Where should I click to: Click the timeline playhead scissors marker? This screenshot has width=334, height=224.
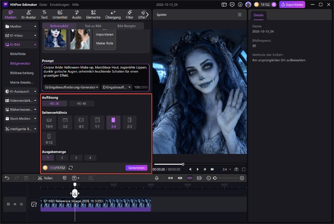(75, 194)
